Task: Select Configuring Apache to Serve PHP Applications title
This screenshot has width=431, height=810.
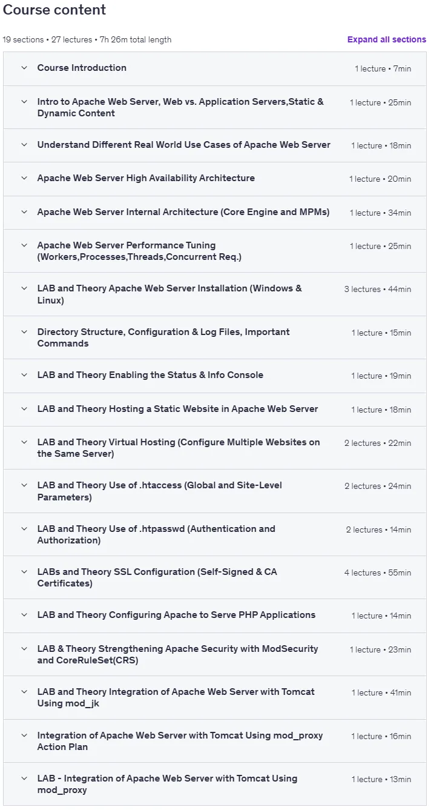Action: tap(176, 615)
